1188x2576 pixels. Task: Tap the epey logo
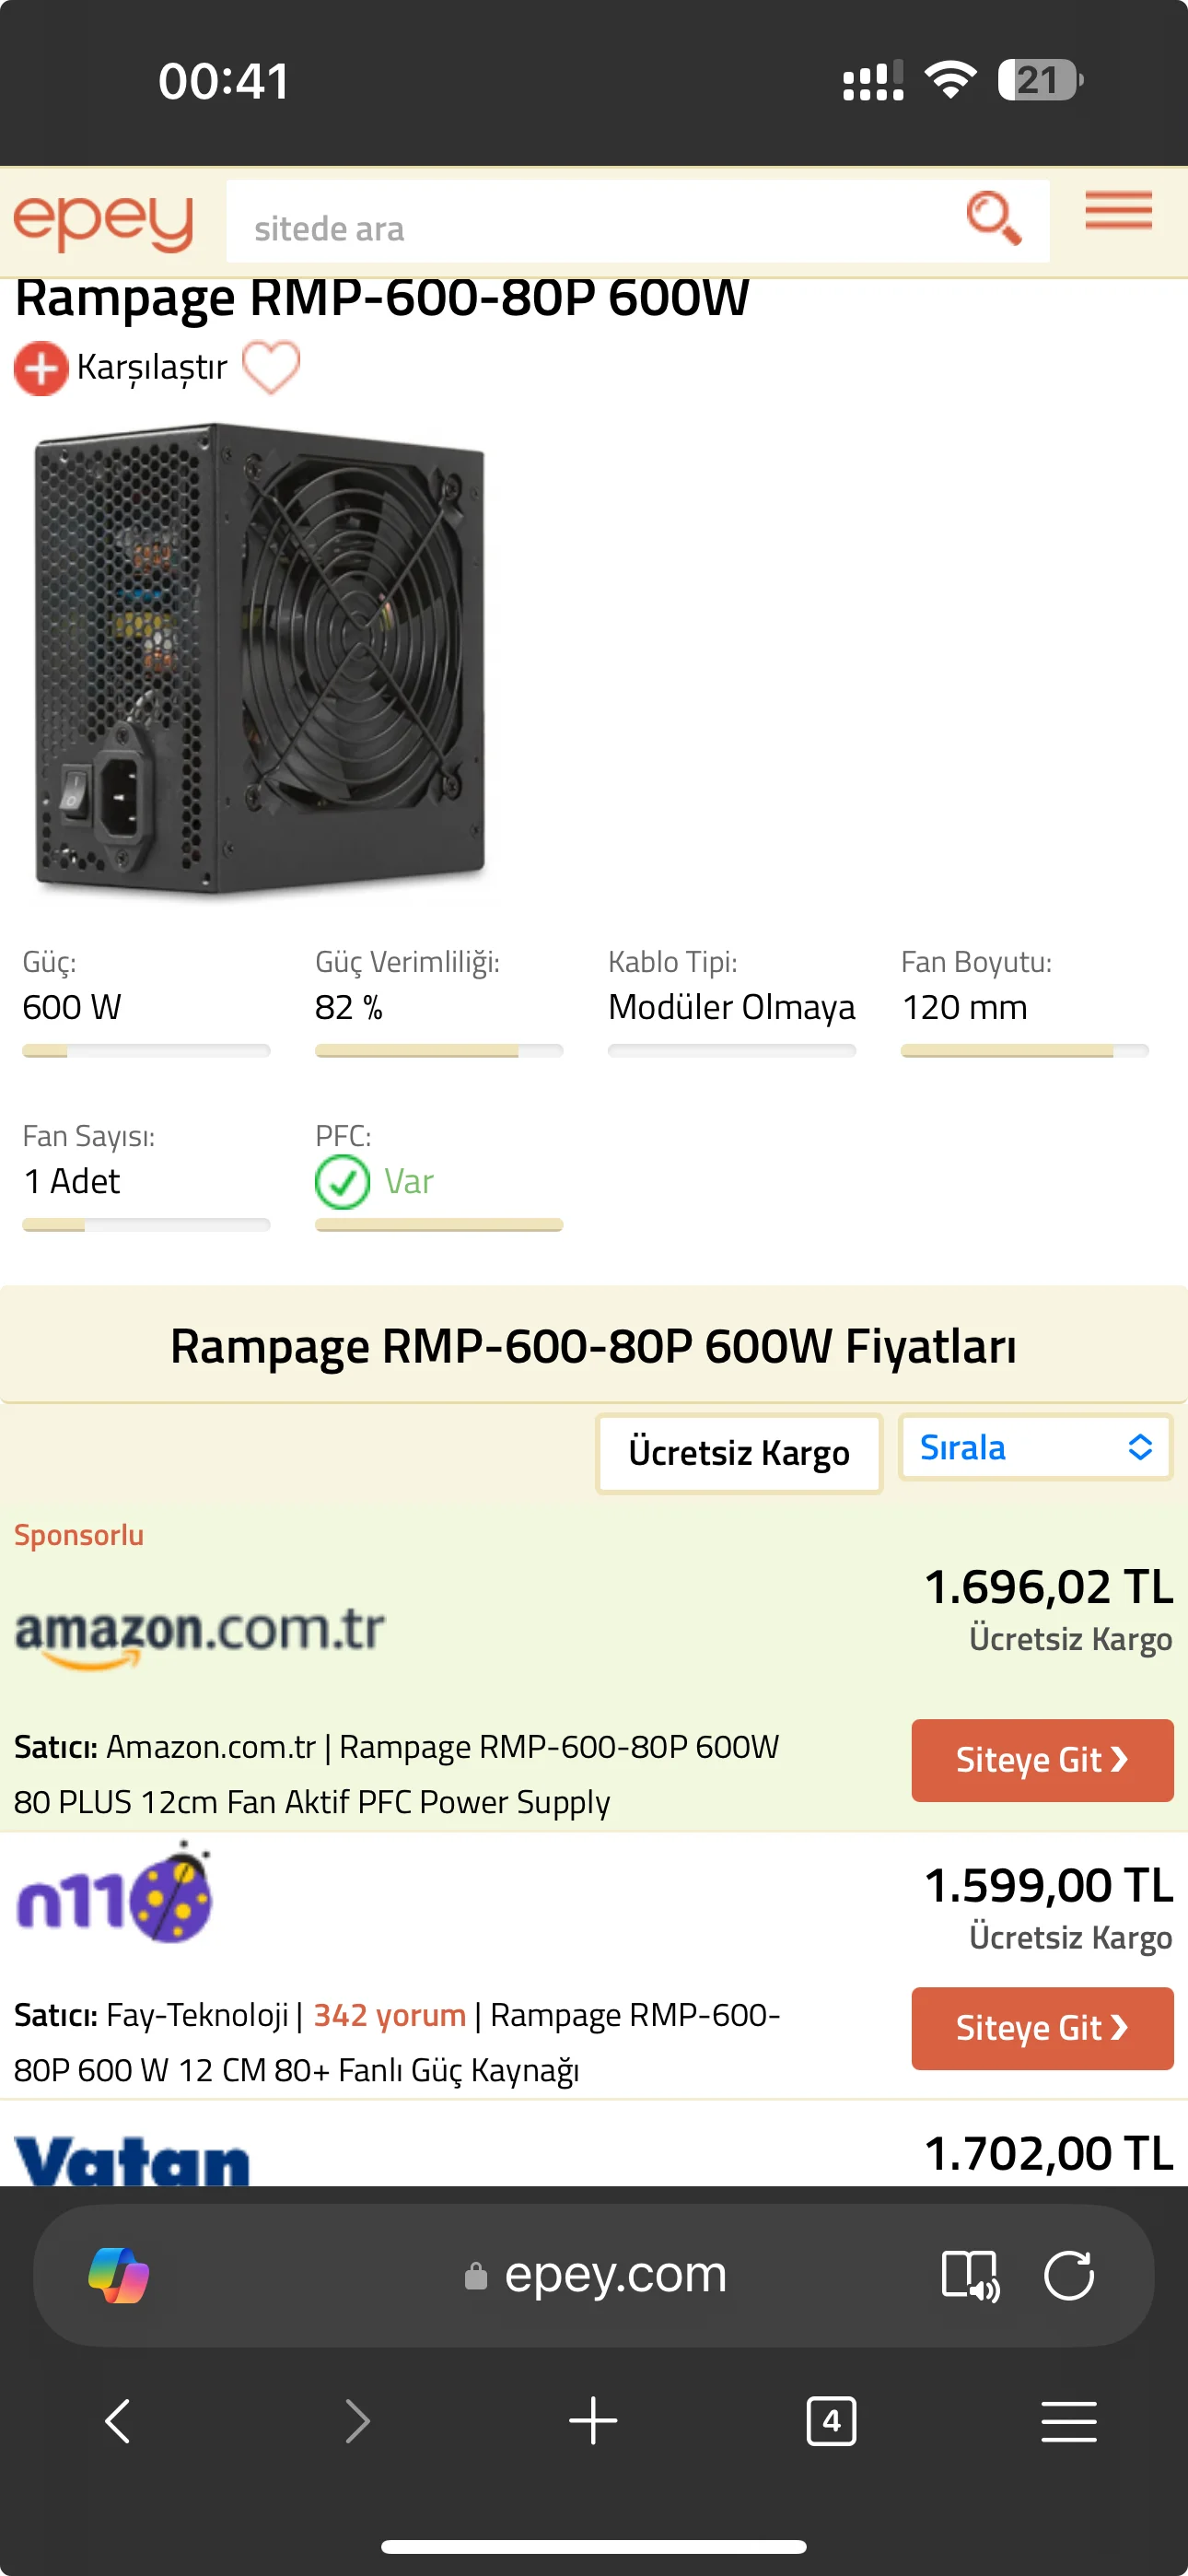click(x=103, y=220)
